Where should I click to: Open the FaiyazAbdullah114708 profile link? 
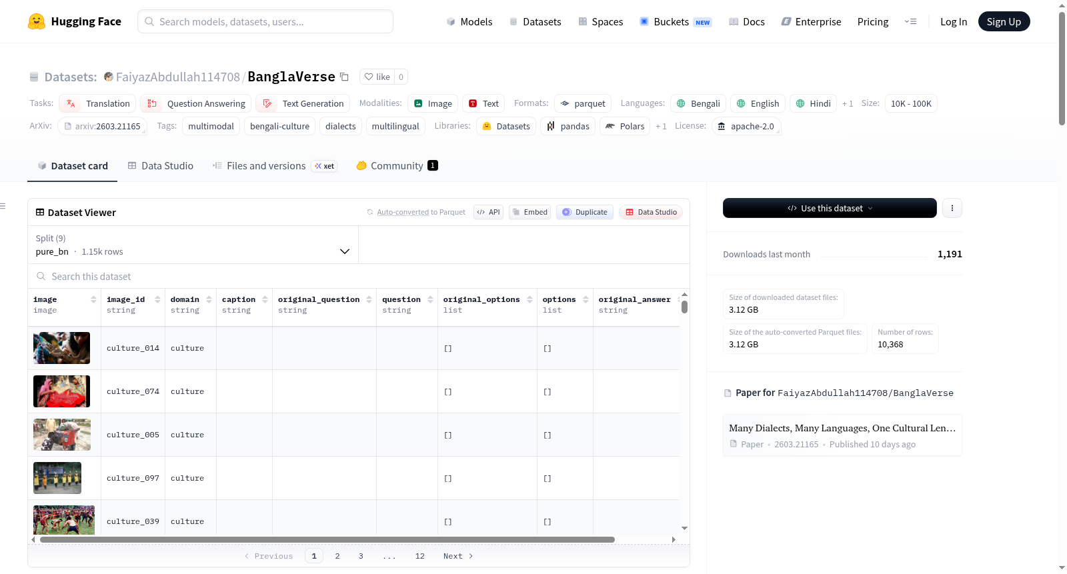(177, 77)
